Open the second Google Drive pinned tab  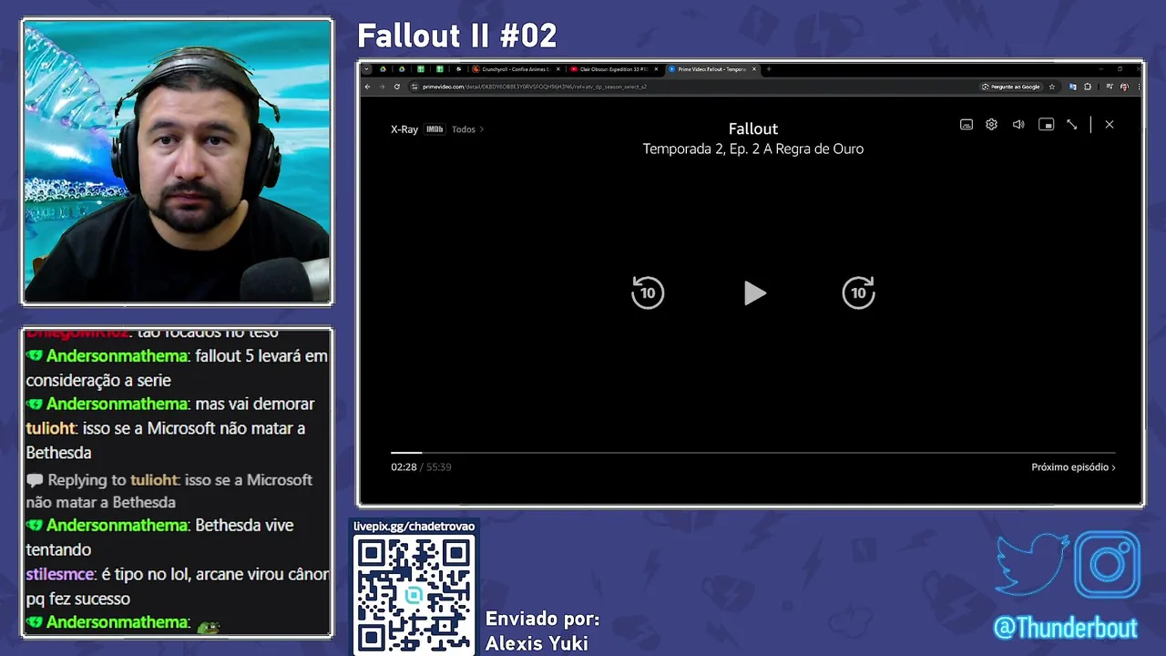coord(402,69)
